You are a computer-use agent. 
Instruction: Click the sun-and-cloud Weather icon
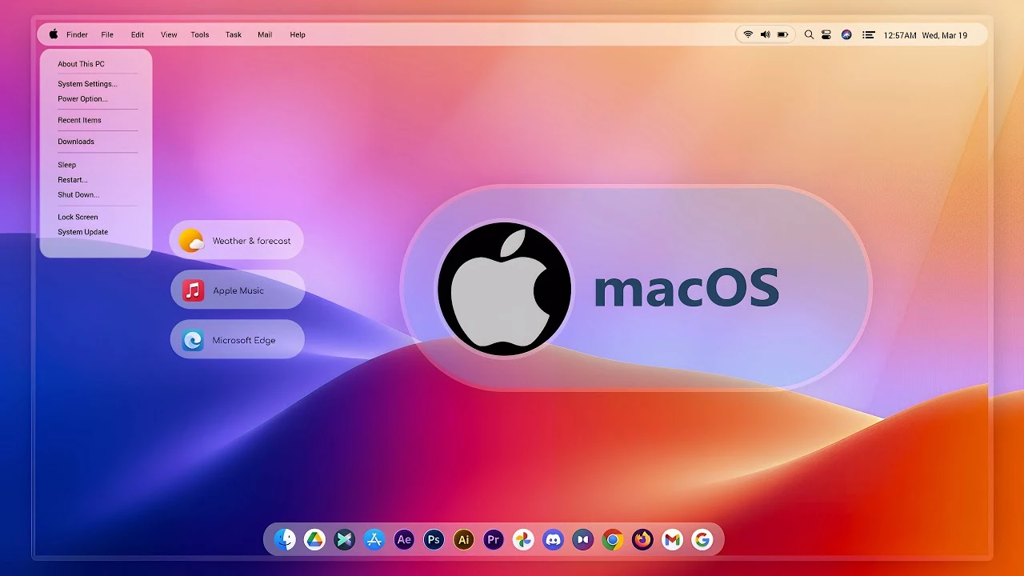point(191,240)
